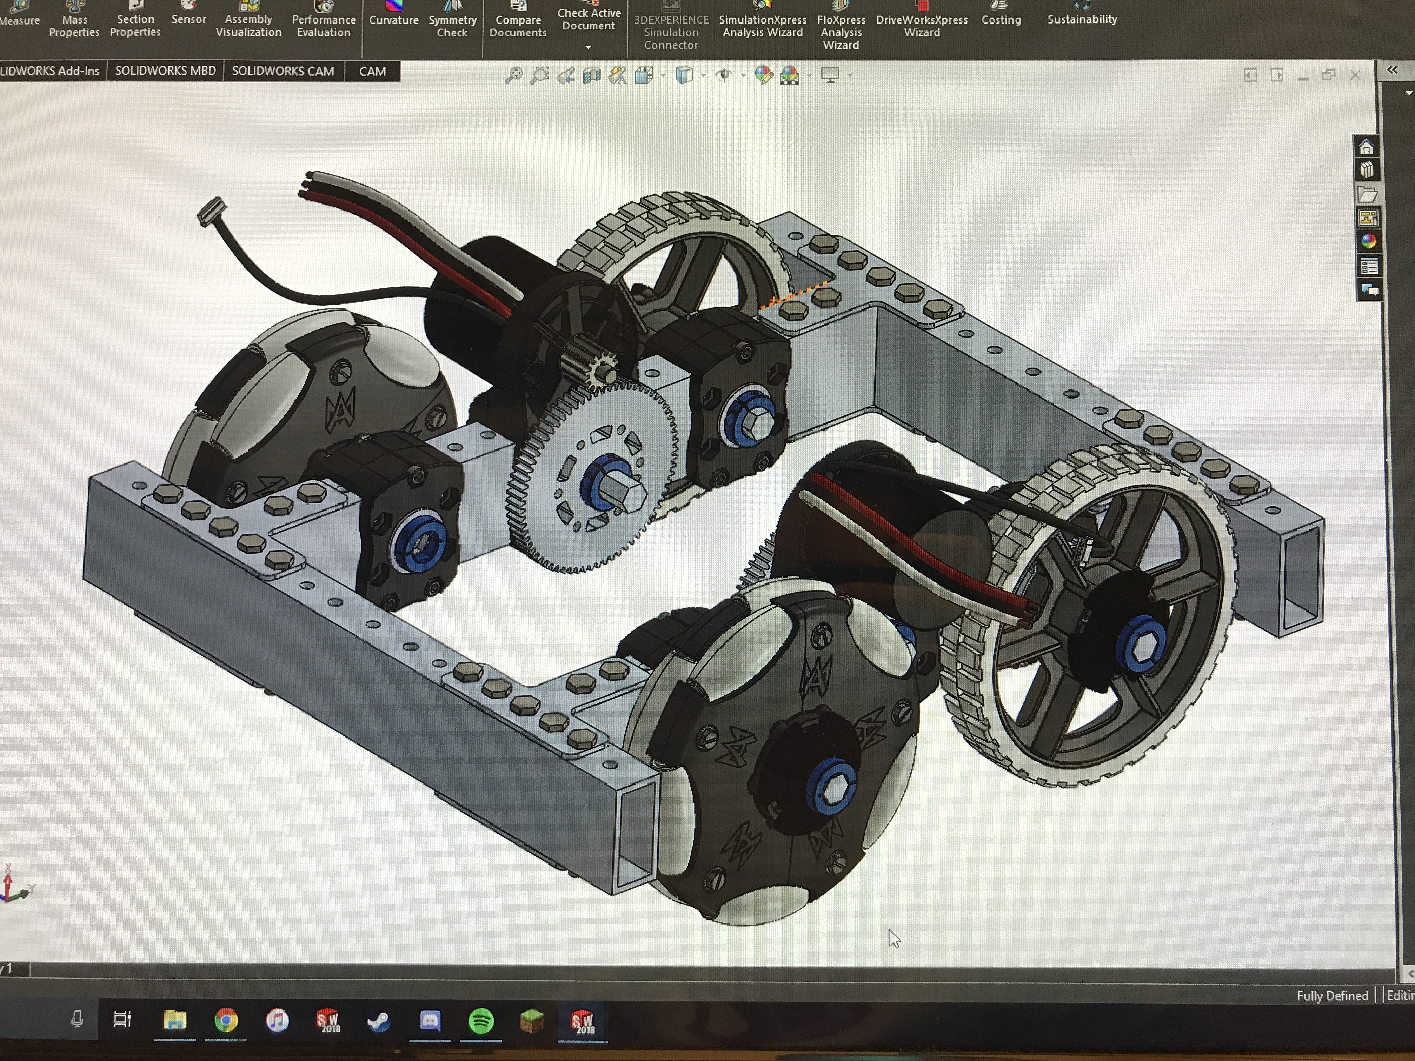Click the Tile Right window icon
The height and width of the screenshot is (1061, 1415).
coord(1277,75)
